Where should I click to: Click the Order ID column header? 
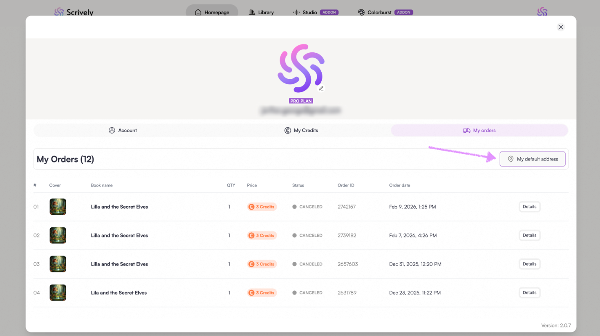click(346, 185)
